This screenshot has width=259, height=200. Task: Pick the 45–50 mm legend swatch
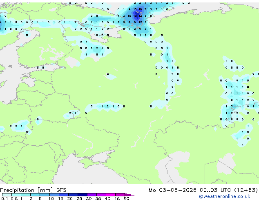tap(120, 195)
